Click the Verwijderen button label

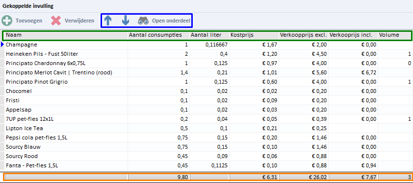click(79, 21)
